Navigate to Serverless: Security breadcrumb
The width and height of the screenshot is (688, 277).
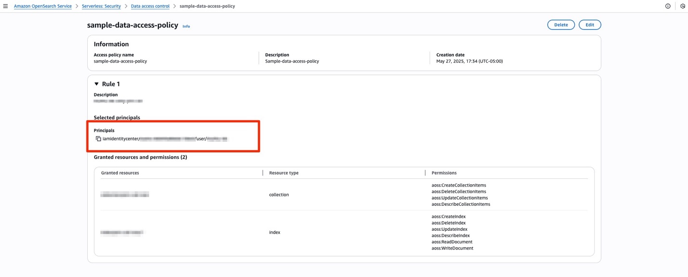click(101, 6)
